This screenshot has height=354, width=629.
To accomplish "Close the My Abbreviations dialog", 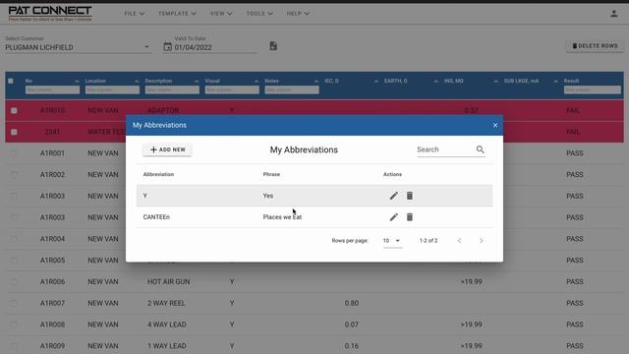I will (495, 125).
